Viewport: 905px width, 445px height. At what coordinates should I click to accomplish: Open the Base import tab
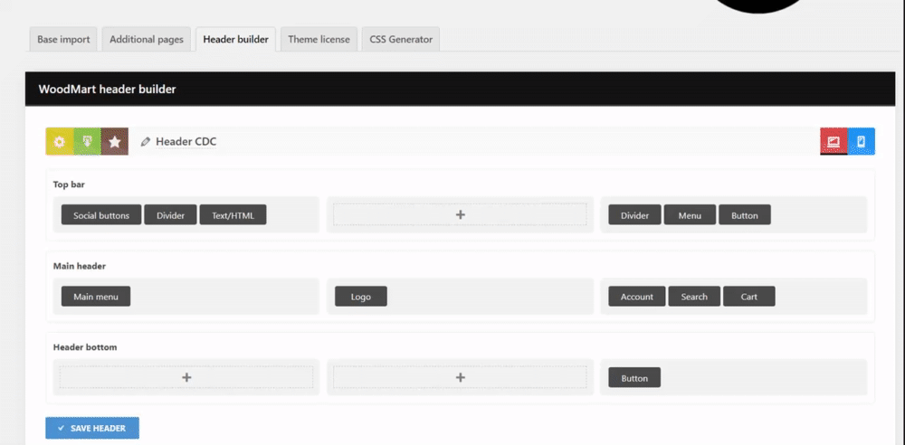[63, 40]
